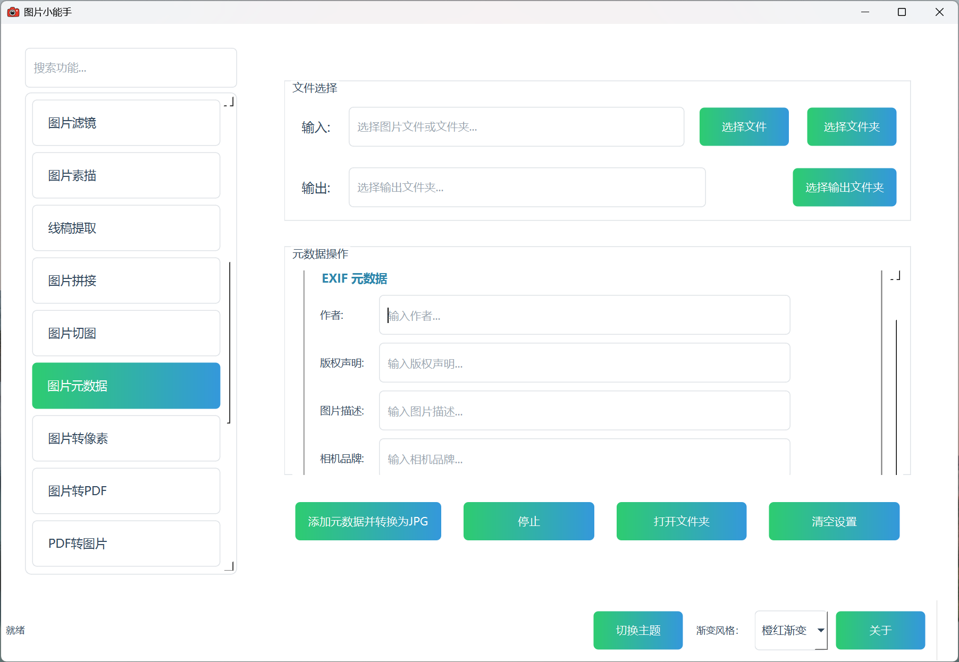The image size is (959, 662).
Task: Click the 搜索功能 search box
Action: (131, 68)
